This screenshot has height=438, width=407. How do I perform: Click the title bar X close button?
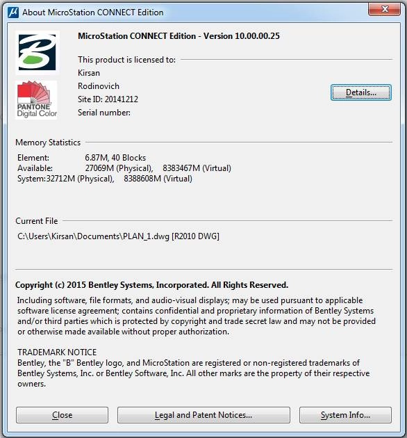pos(385,9)
